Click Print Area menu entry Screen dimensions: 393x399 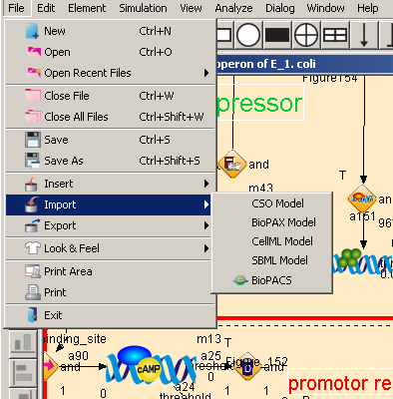point(109,271)
